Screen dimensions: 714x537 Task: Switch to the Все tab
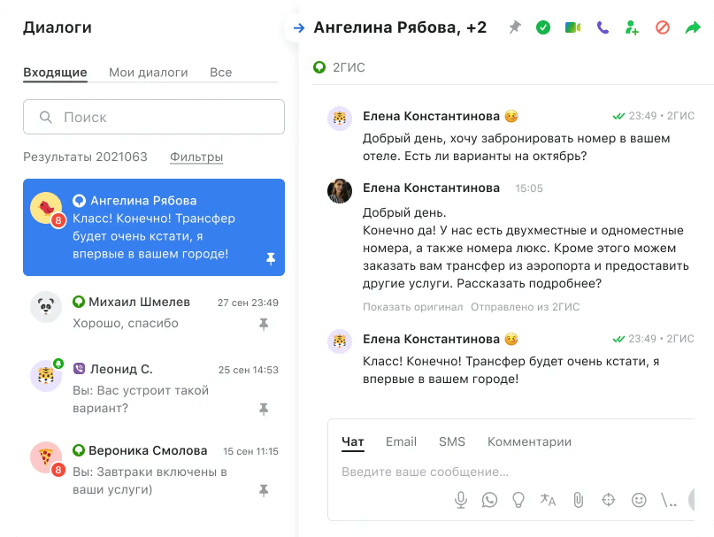(221, 73)
